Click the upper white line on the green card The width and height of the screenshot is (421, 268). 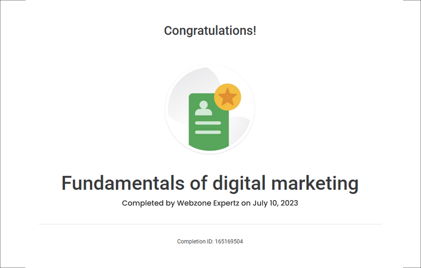tap(208, 123)
